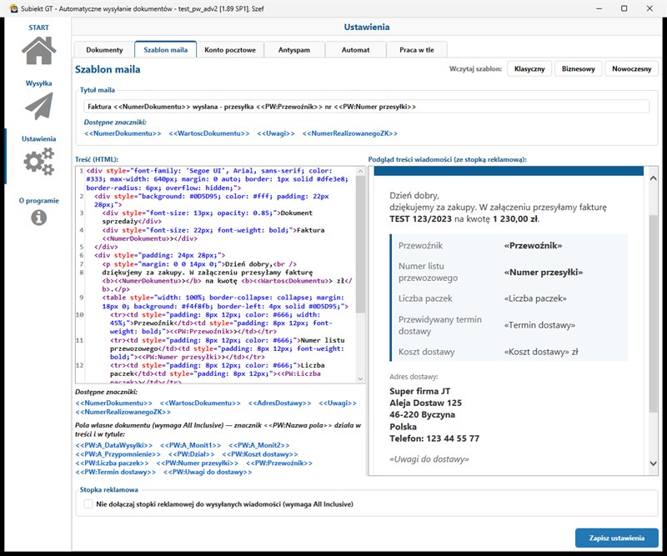The image size is (667, 556).
Task: Open the Konto pocztowe tab
Action: tap(230, 50)
